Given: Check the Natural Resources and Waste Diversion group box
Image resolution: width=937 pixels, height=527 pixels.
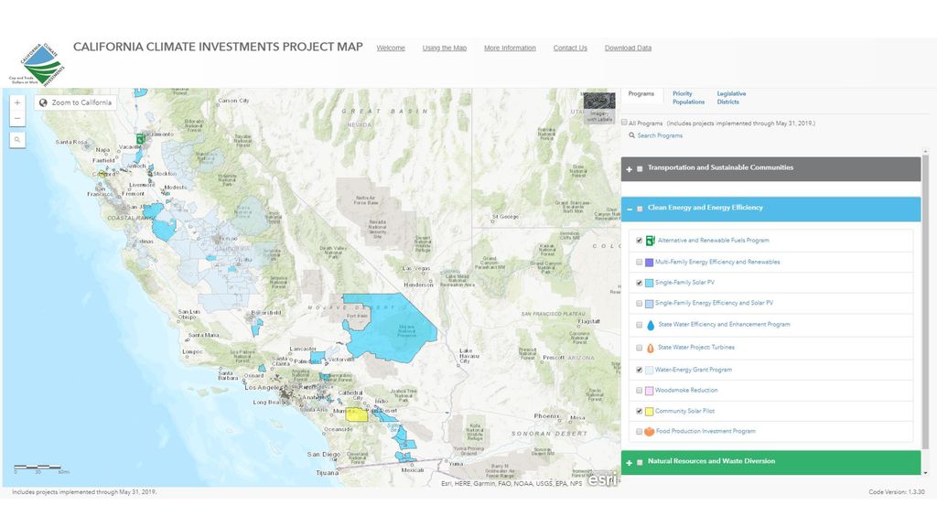Looking at the screenshot, I should [x=640, y=462].
